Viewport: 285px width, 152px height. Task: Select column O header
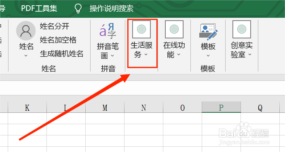(x=182, y=108)
